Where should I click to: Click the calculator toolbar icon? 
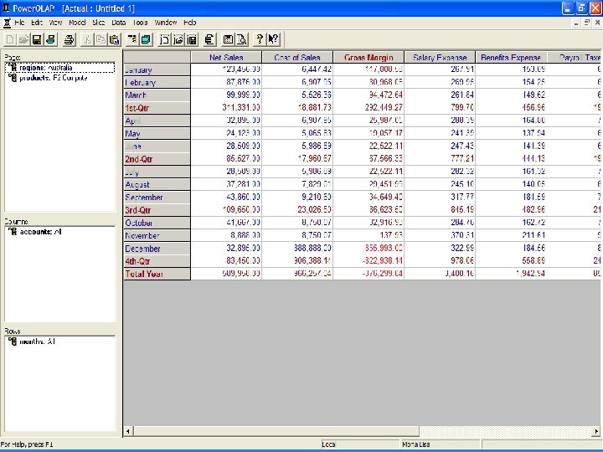pyautogui.click(x=229, y=39)
